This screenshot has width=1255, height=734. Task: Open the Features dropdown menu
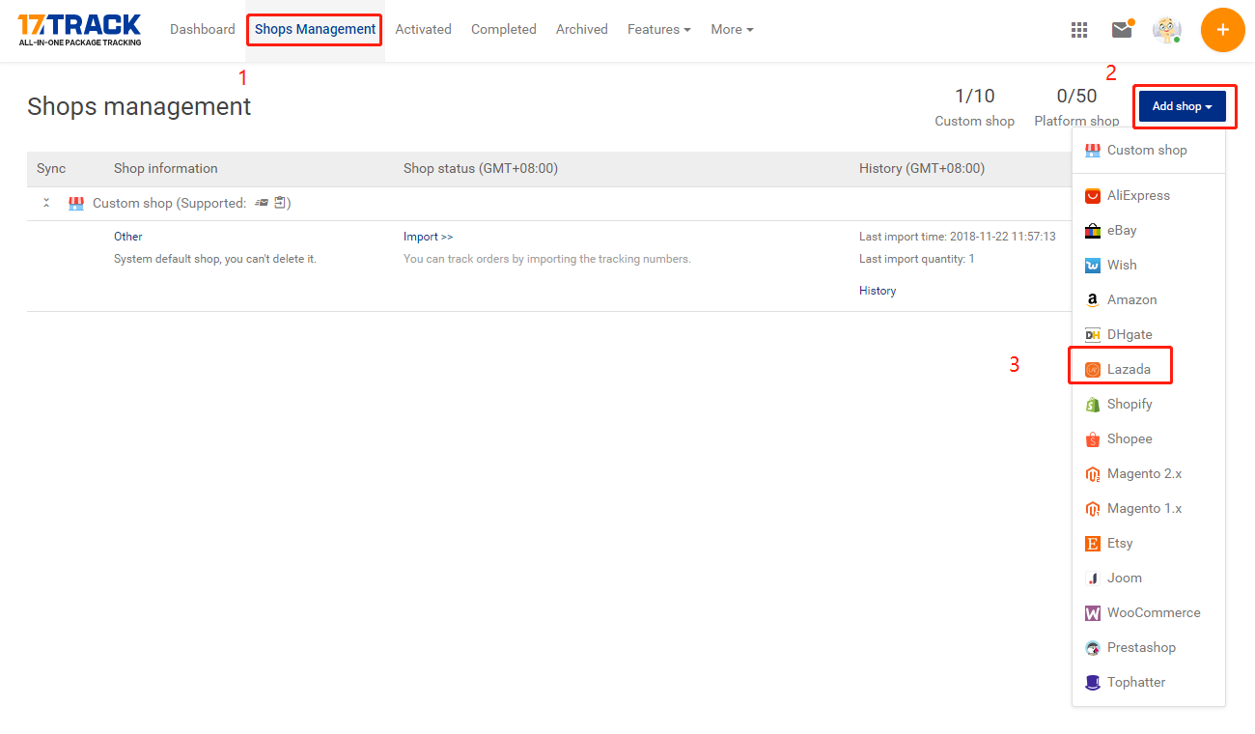point(658,30)
